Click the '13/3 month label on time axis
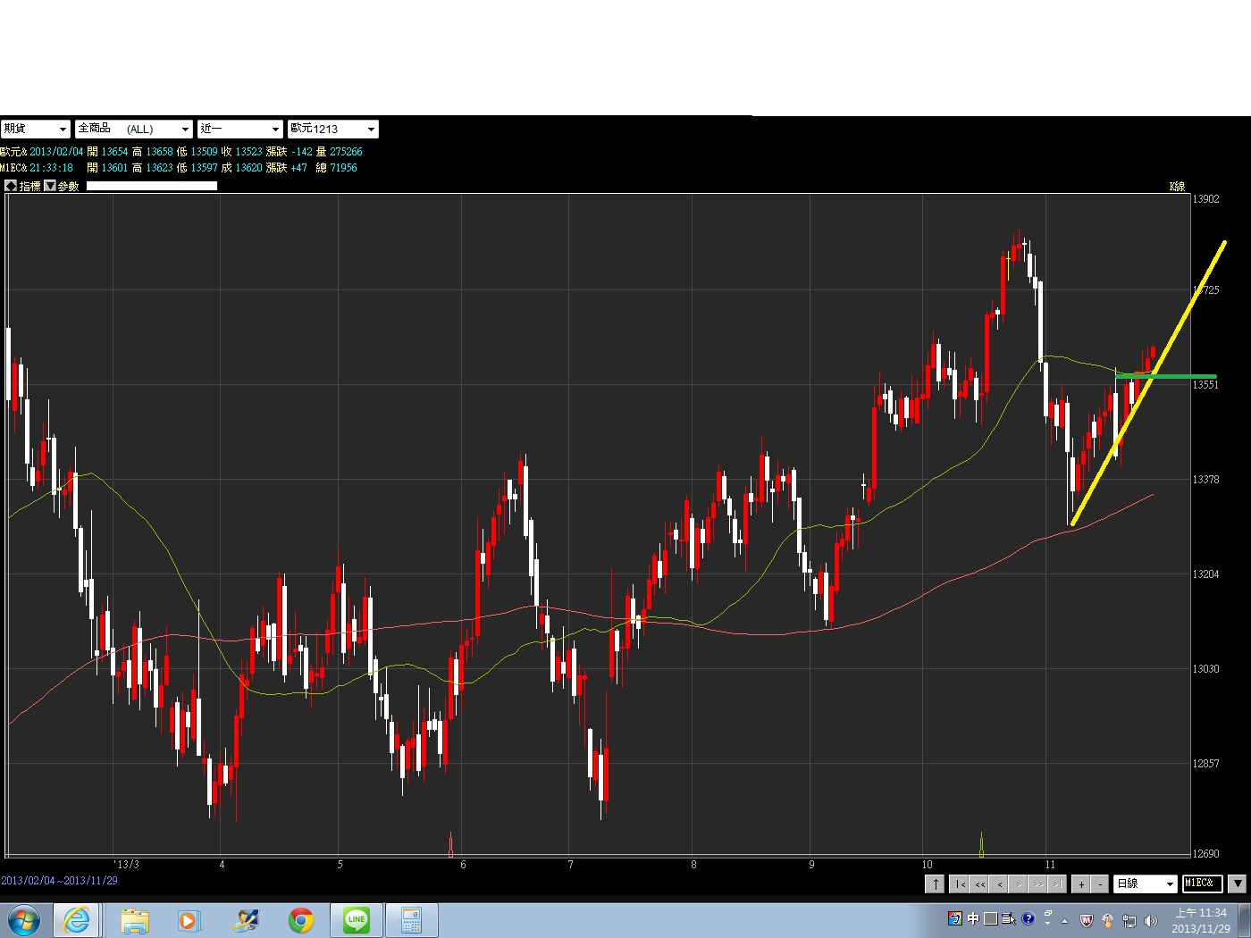The height and width of the screenshot is (938, 1251). [x=126, y=865]
